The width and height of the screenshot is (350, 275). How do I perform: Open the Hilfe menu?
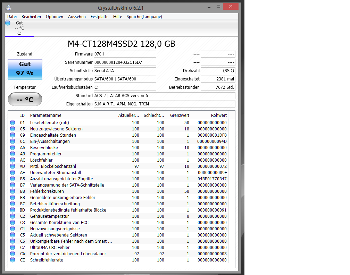tap(117, 17)
